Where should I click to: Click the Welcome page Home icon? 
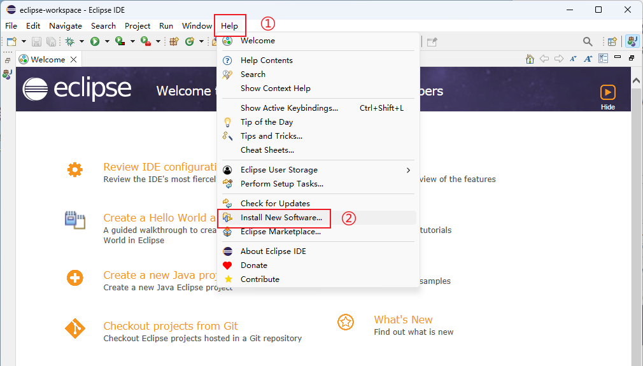(x=530, y=59)
